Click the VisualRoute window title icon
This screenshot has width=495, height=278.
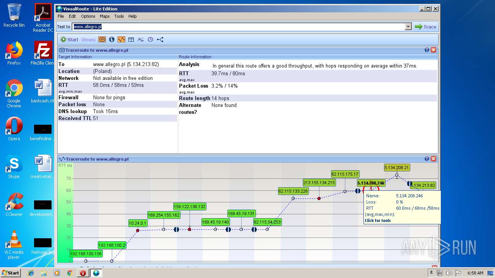tap(59, 8)
